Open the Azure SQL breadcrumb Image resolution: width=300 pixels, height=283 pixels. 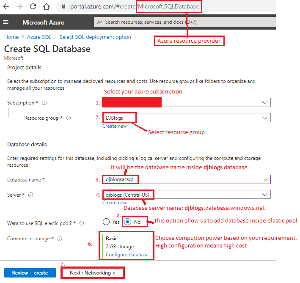[39, 37]
